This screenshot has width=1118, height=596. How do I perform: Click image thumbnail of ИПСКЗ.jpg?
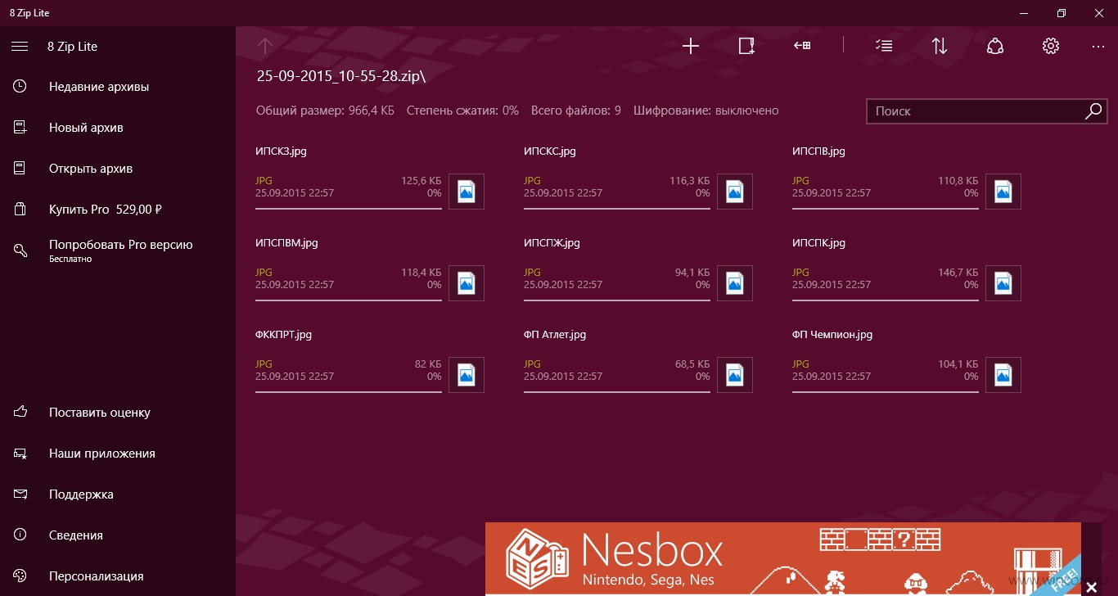coord(467,192)
